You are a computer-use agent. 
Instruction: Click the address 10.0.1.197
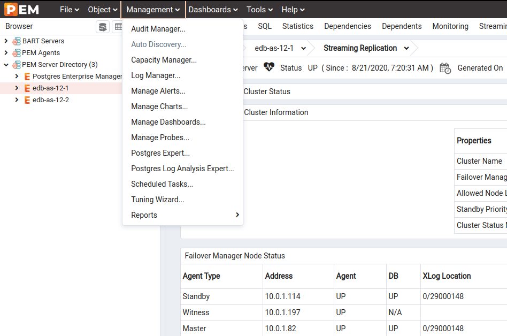pyautogui.click(x=282, y=312)
